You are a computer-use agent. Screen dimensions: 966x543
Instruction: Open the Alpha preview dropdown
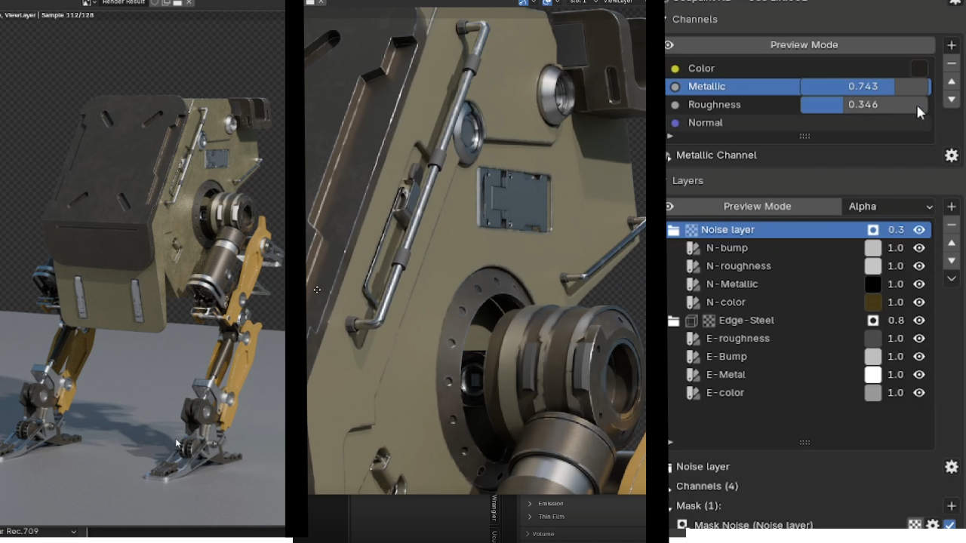[890, 207]
